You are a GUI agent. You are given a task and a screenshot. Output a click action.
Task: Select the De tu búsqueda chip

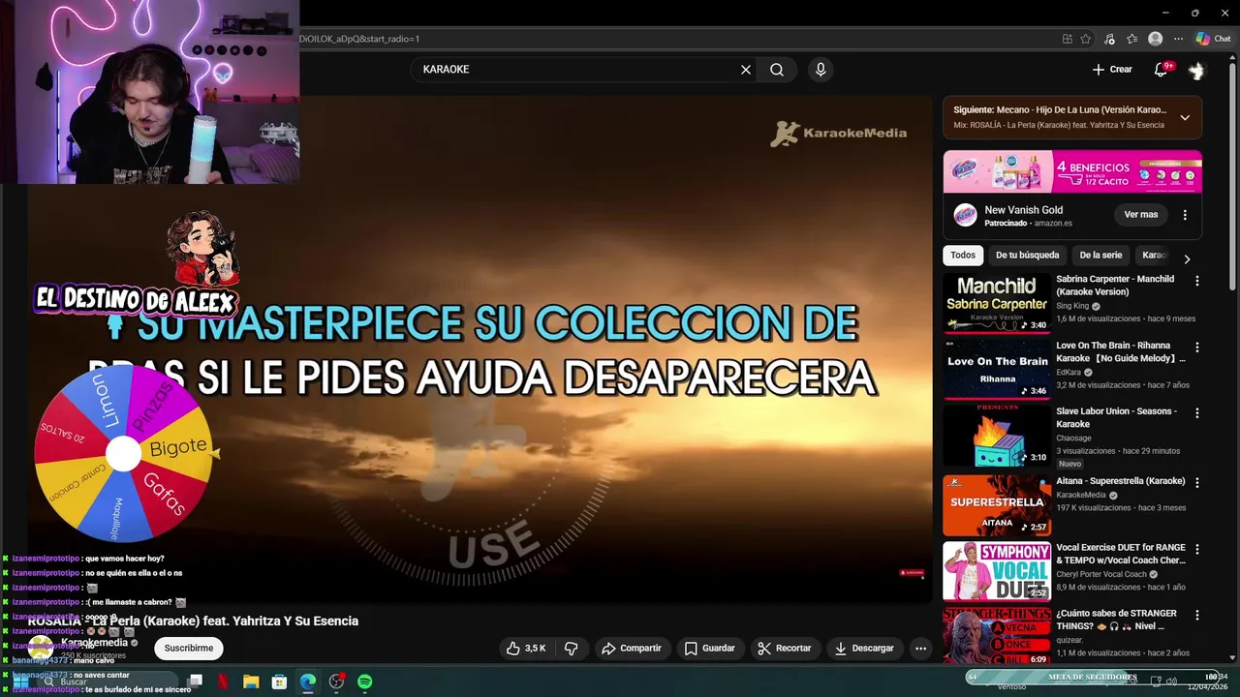(1027, 256)
